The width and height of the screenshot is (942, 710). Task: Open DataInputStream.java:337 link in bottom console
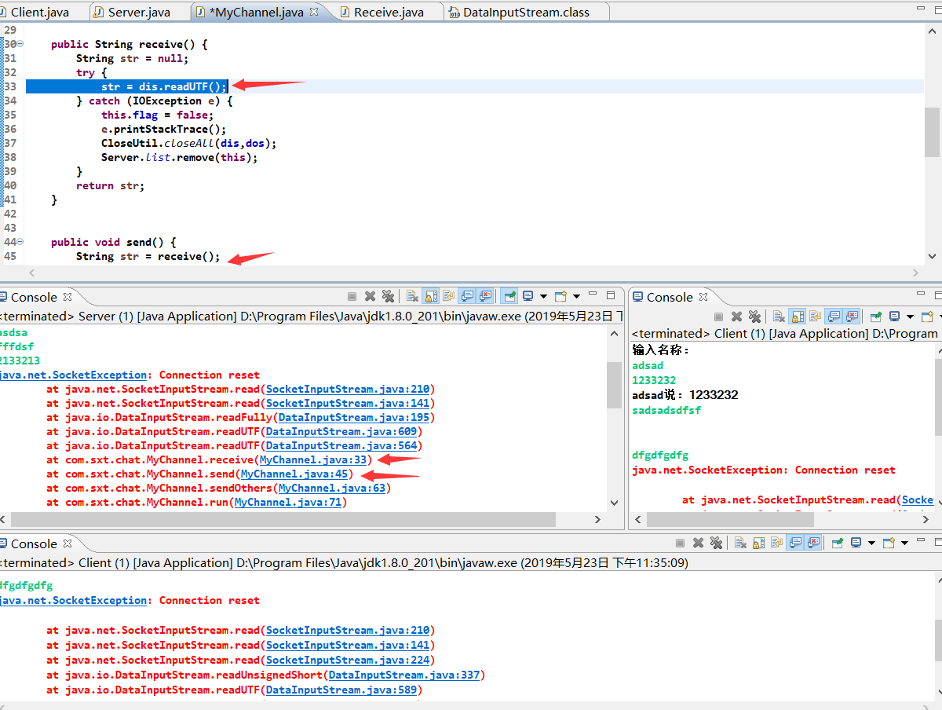(x=404, y=675)
